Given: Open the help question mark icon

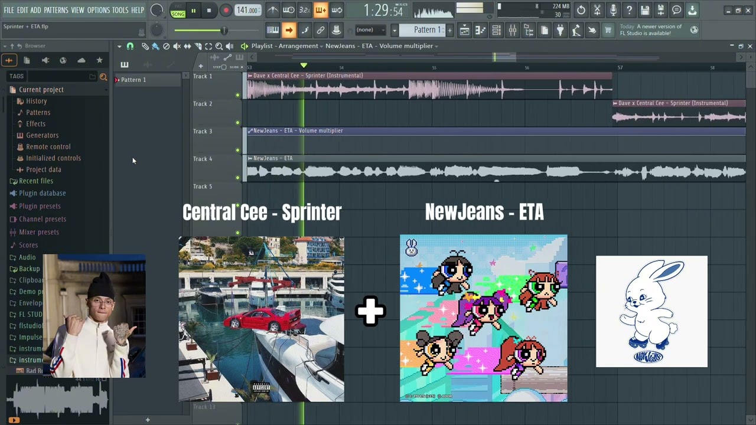Looking at the screenshot, I should 629,10.
